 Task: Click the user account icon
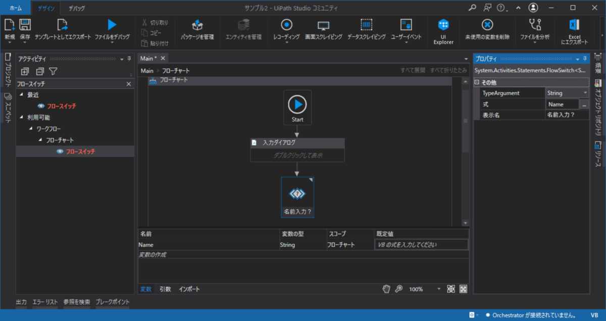[x=533, y=8]
